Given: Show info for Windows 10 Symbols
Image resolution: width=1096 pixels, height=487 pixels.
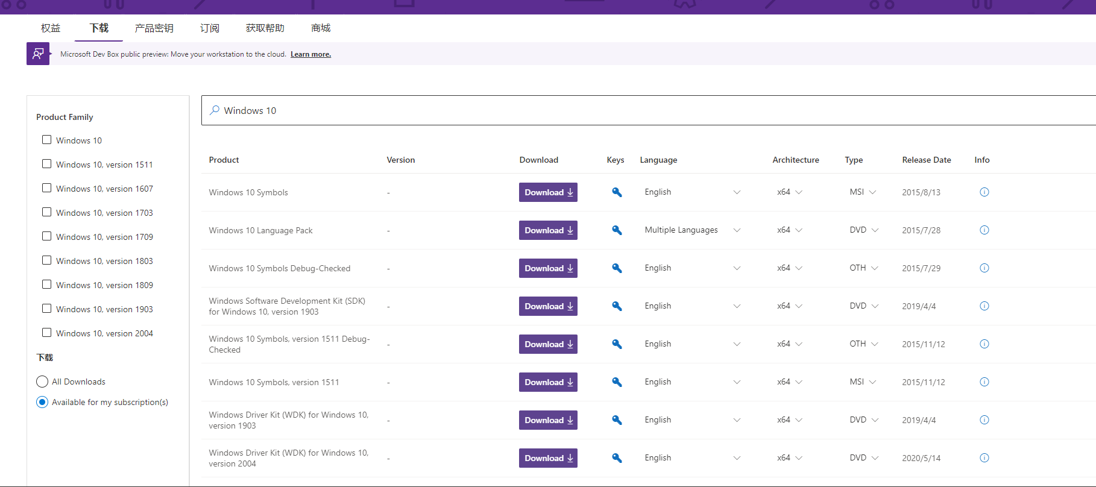Looking at the screenshot, I should [984, 192].
